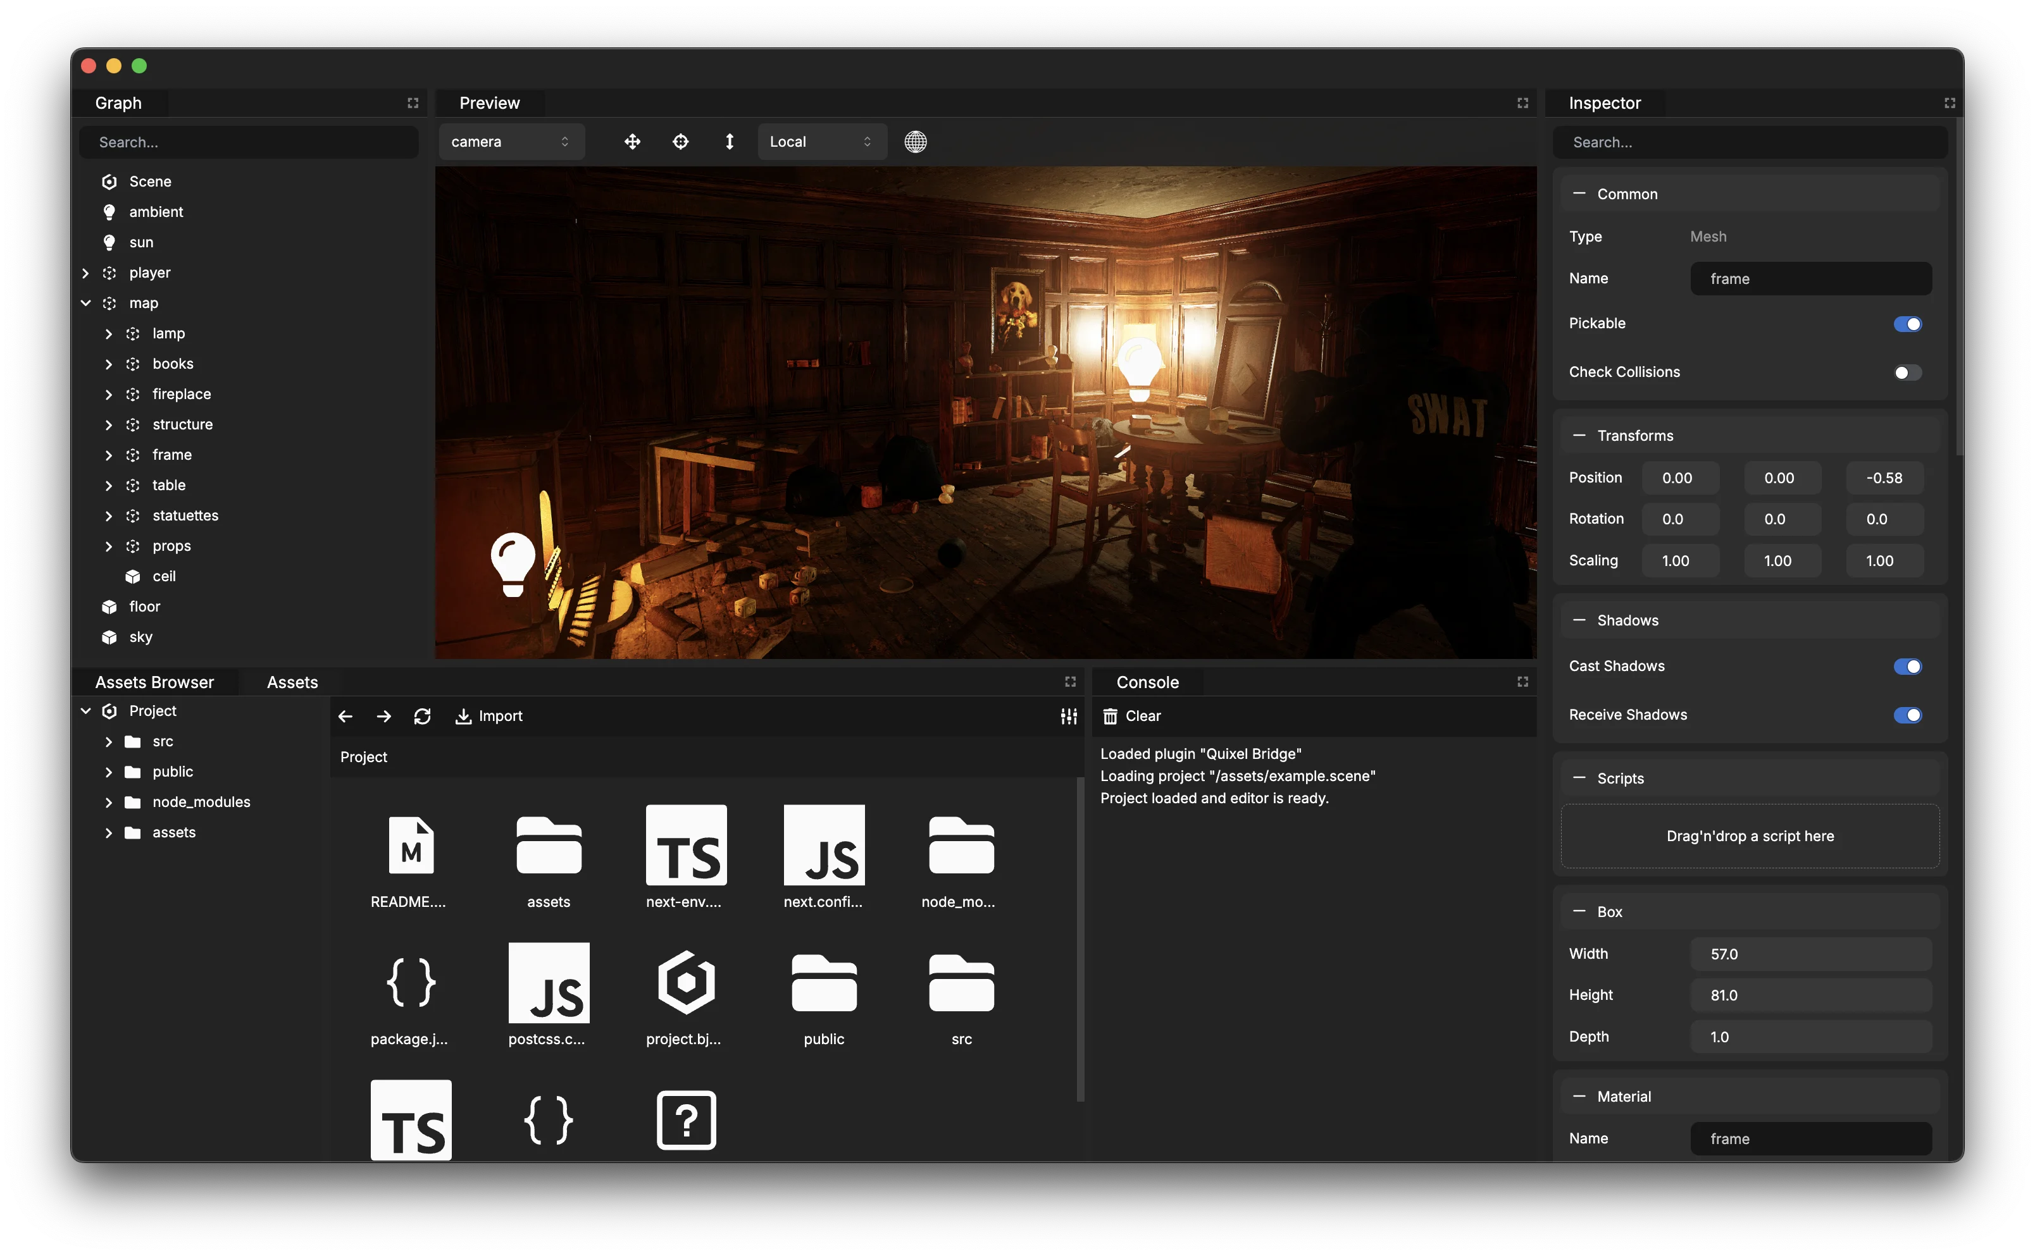Toggle the Cast Shadows switch

pyautogui.click(x=1908, y=667)
